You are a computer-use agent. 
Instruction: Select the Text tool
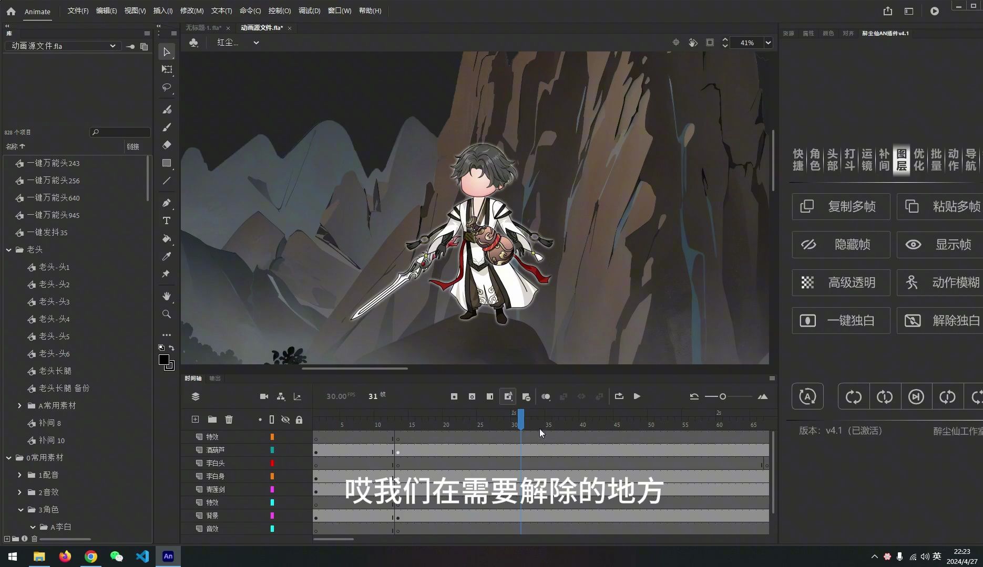click(x=167, y=220)
